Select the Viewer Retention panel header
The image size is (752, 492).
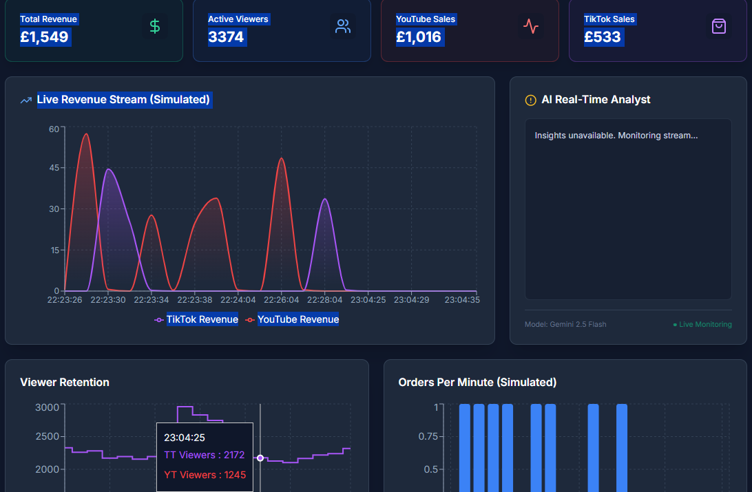[x=65, y=382]
